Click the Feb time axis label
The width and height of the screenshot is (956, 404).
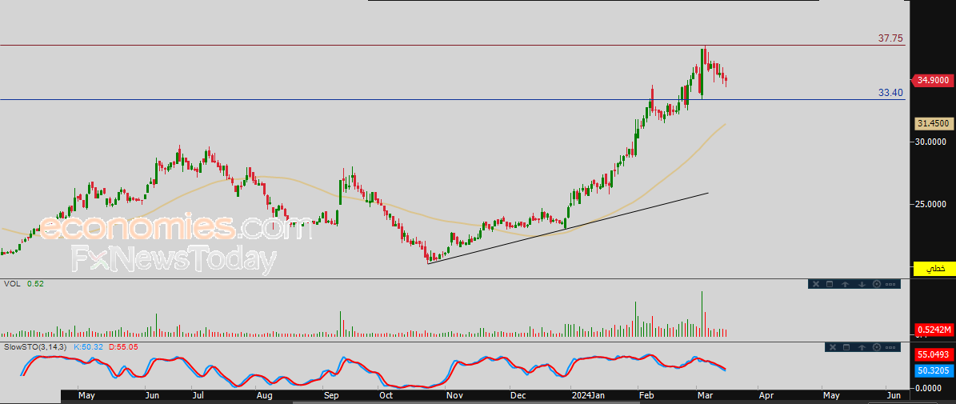(x=646, y=395)
